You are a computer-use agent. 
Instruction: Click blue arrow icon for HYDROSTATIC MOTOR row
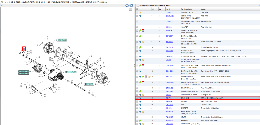(x=140, y=51)
